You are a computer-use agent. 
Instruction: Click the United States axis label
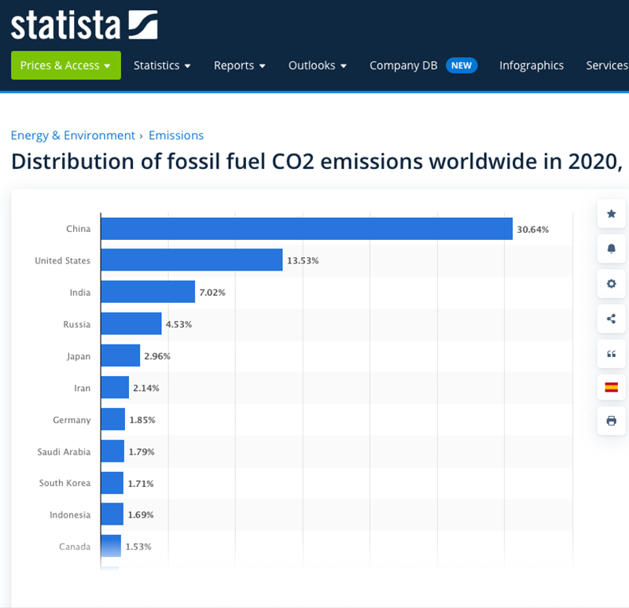[x=63, y=260]
